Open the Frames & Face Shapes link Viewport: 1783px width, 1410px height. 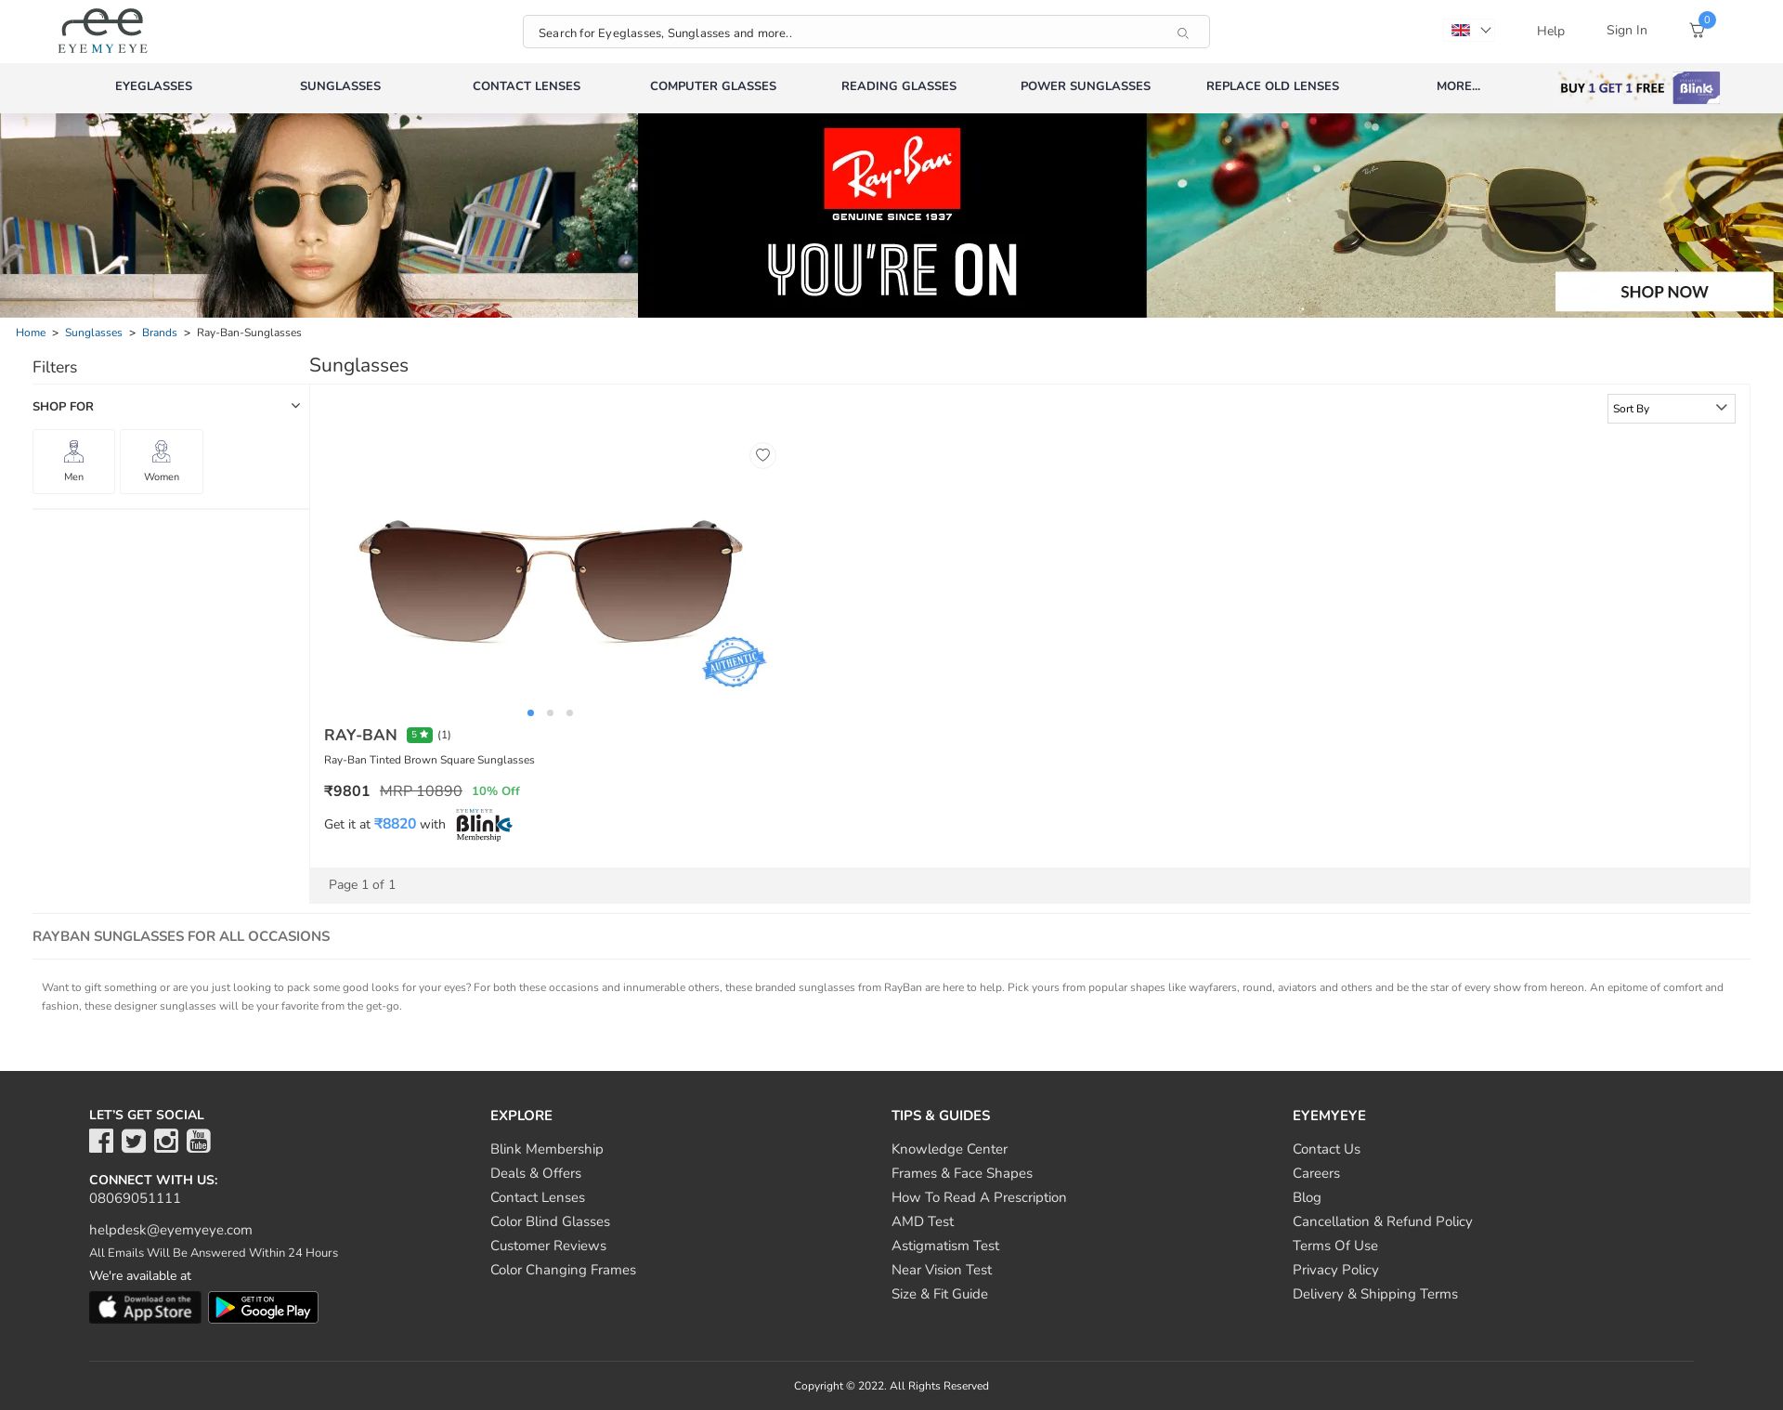962,1173
